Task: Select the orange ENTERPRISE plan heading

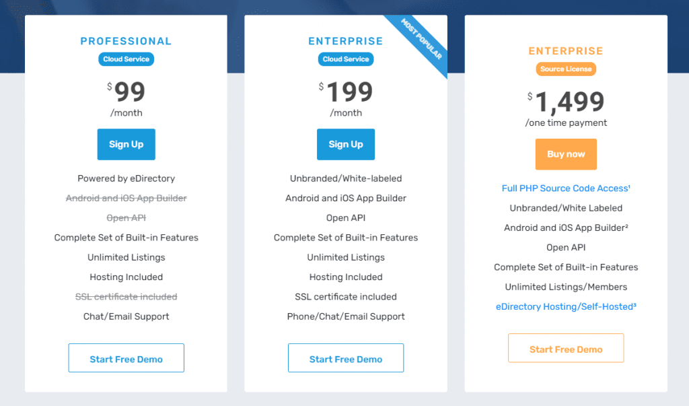Action: pyautogui.click(x=566, y=51)
